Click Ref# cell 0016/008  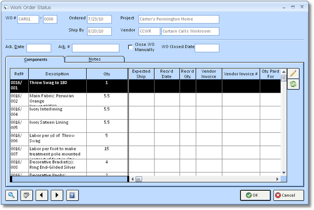(19, 166)
